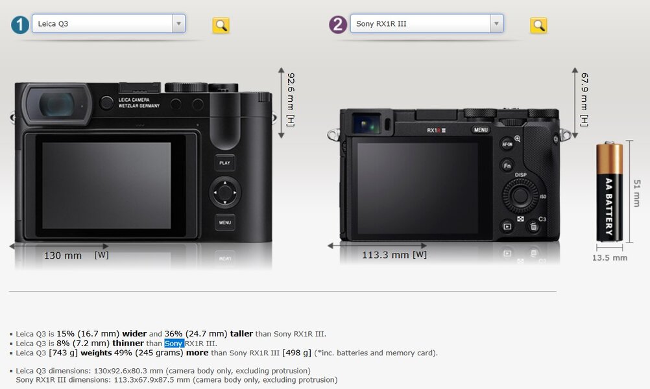The width and height of the screenshot is (650, 389).
Task: Click the purple badge 2 next to Sony RX1R III
Action: tap(337, 24)
